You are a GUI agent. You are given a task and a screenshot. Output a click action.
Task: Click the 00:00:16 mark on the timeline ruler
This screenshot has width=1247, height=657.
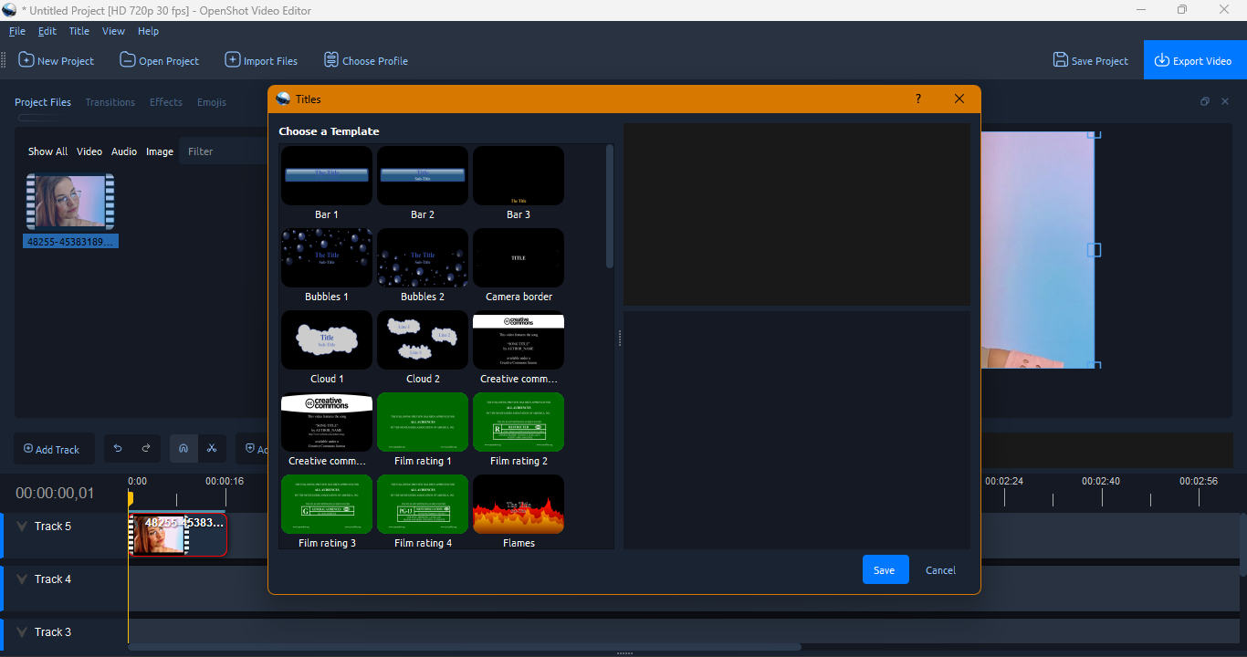coord(225,481)
